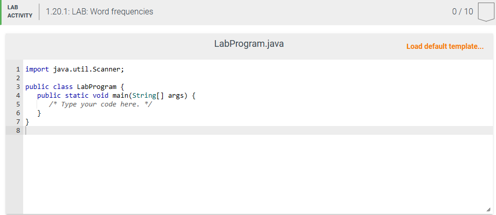Click the closing brace on line 7
Screen dimensions: 496x215
click(x=27, y=121)
